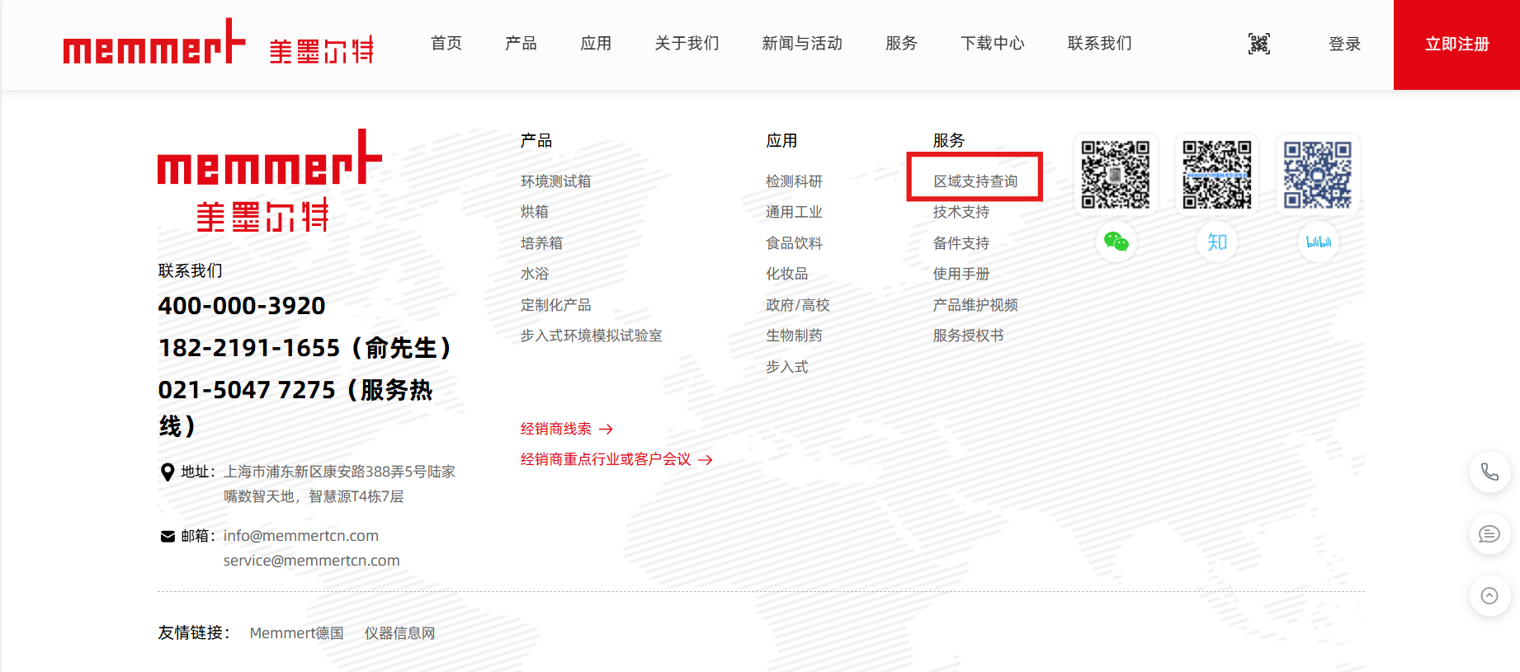
Task: Click the info@memmertcn.com email address
Action: coord(300,536)
